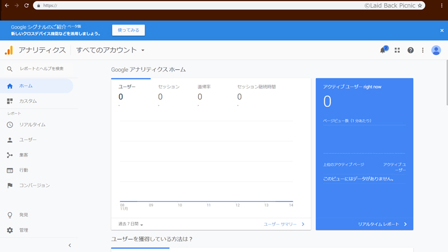Click the home icon in sidebar
The image size is (448, 252).
pos(10,86)
